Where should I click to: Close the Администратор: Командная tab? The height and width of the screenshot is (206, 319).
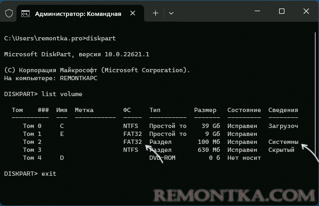point(132,13)
